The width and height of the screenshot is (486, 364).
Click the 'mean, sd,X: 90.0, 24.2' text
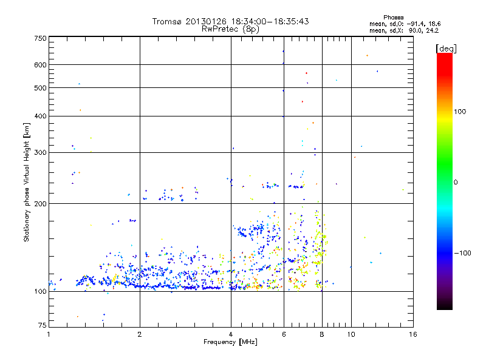(x=404, y=31)
